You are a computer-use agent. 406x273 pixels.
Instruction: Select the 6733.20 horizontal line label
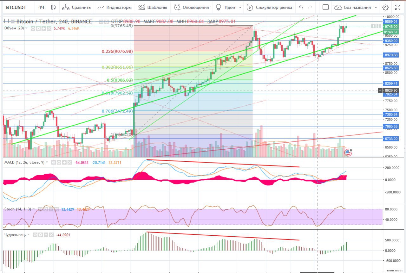pyautogui.click(x=391, y=139)
